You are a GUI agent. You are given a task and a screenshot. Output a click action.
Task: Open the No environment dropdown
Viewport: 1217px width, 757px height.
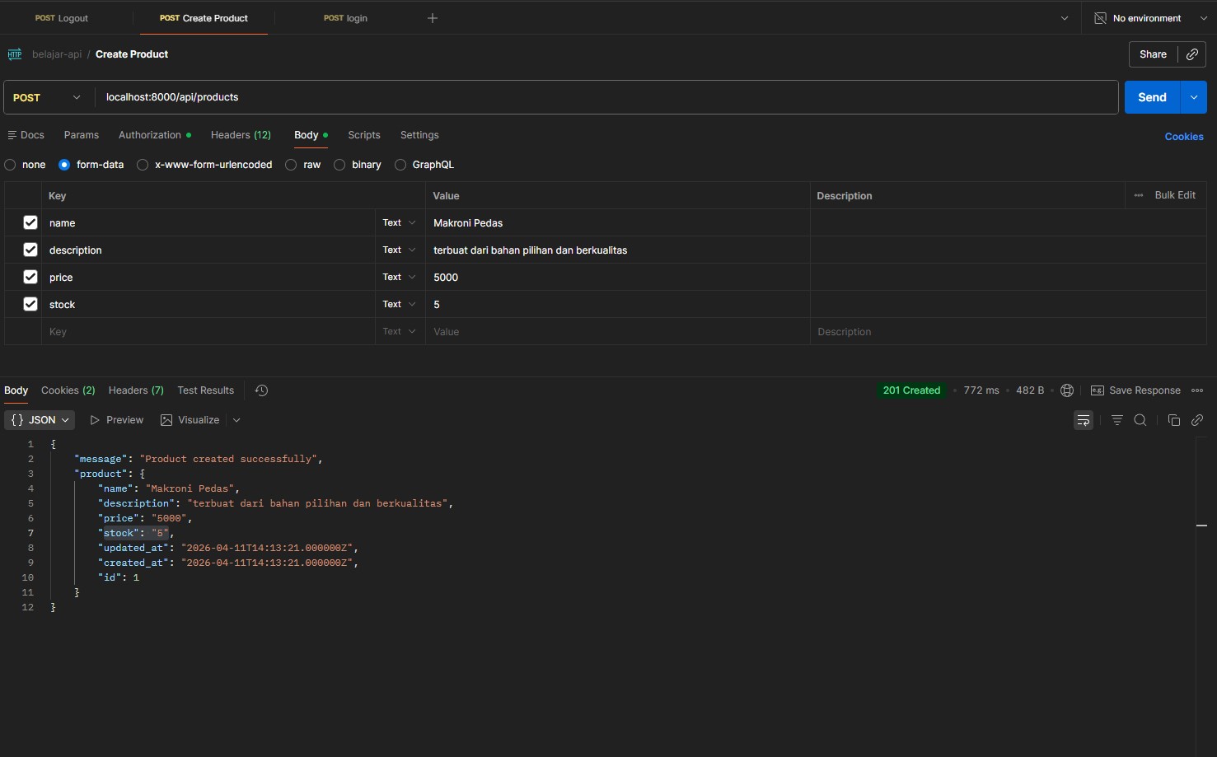click(x=1150, y=18)
